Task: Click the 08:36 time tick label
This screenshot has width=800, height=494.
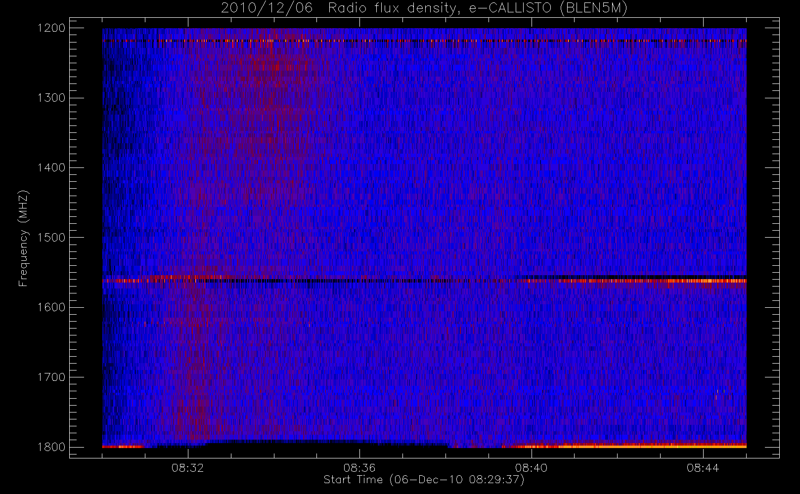Action: click(359, 468)
